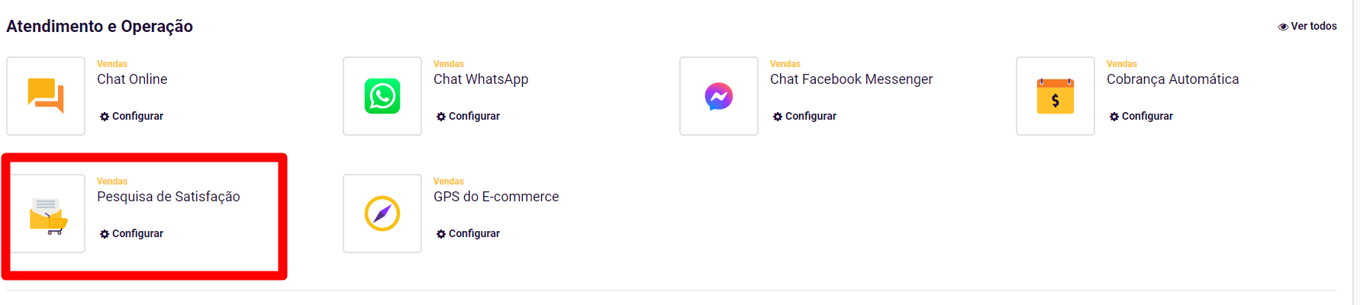Open the GPS do E-commerce title
Screen dimensions: 1360x305
click(496, 197)
